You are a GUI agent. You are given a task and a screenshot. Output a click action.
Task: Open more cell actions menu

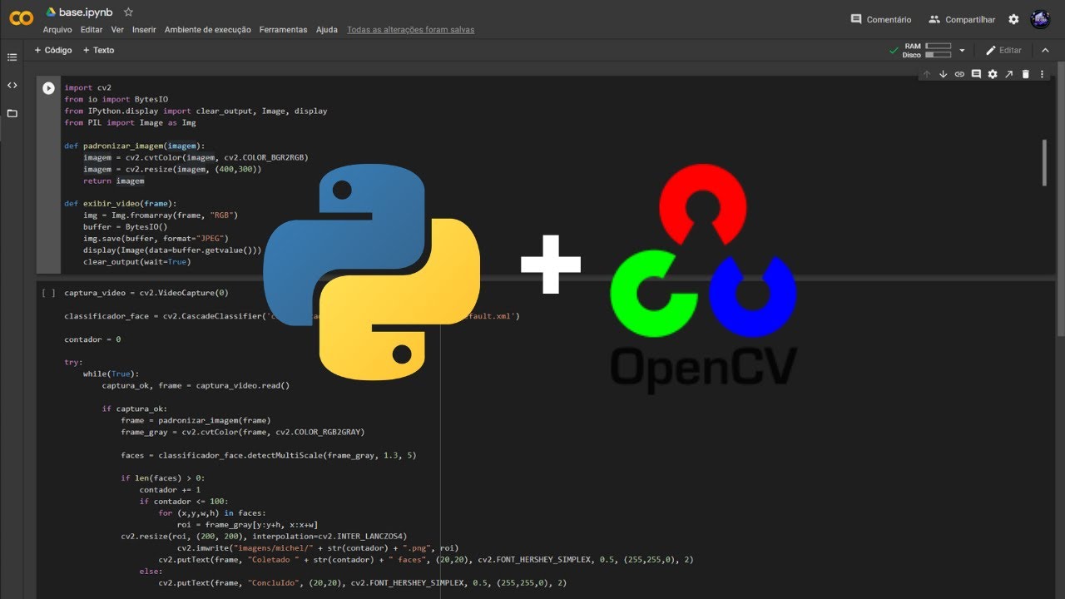pos(1042,74)
